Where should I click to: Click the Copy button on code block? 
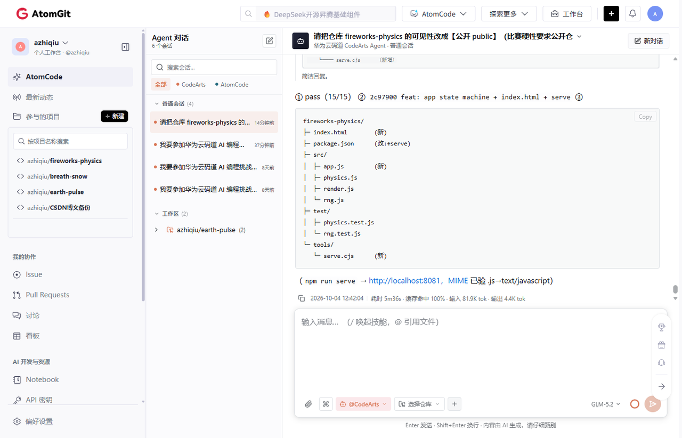click(x=645, y=117)
